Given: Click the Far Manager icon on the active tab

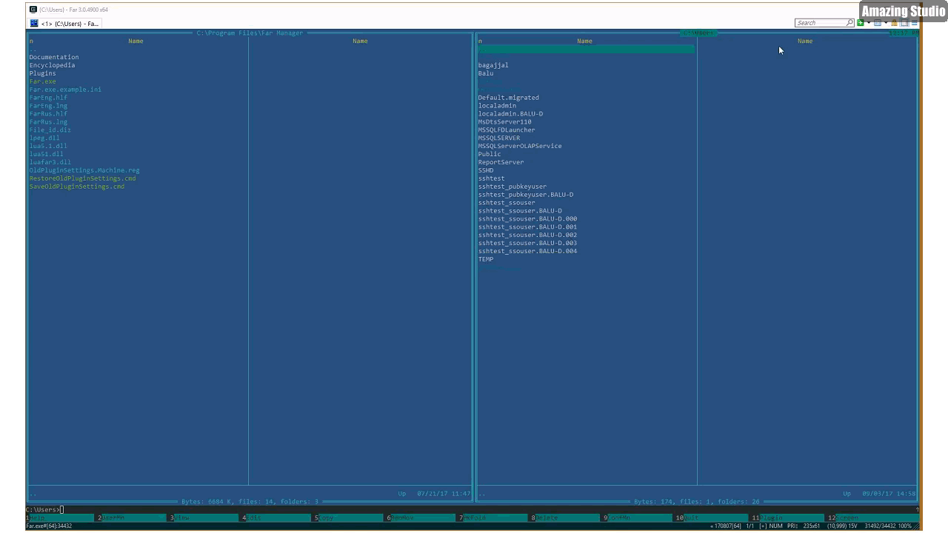Looking at the screenshot, I should (x=33, y=23).
